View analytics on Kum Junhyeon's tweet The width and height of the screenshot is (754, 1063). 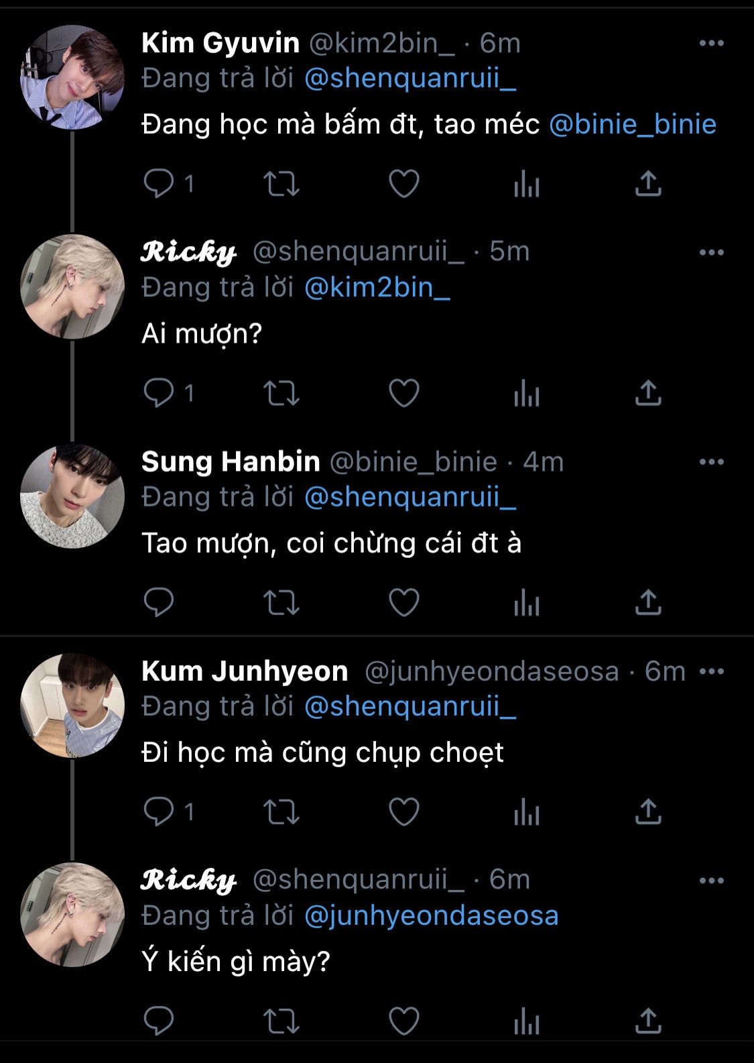[x=527, y=811]
